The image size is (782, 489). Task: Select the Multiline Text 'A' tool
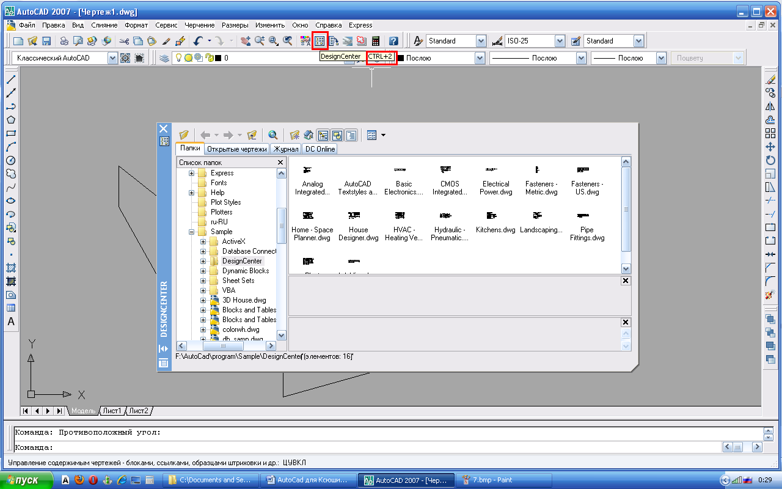(x=10, y=322)
